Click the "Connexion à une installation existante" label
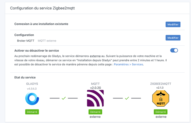This screenshot has width=191, height=123. [41, 24]
